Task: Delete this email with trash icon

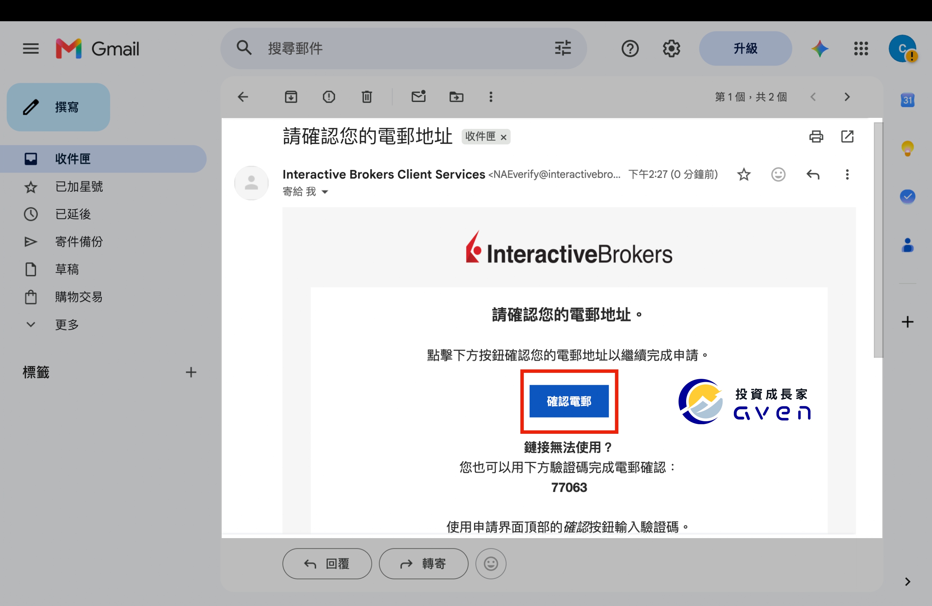Action: [x=367, y=97]
